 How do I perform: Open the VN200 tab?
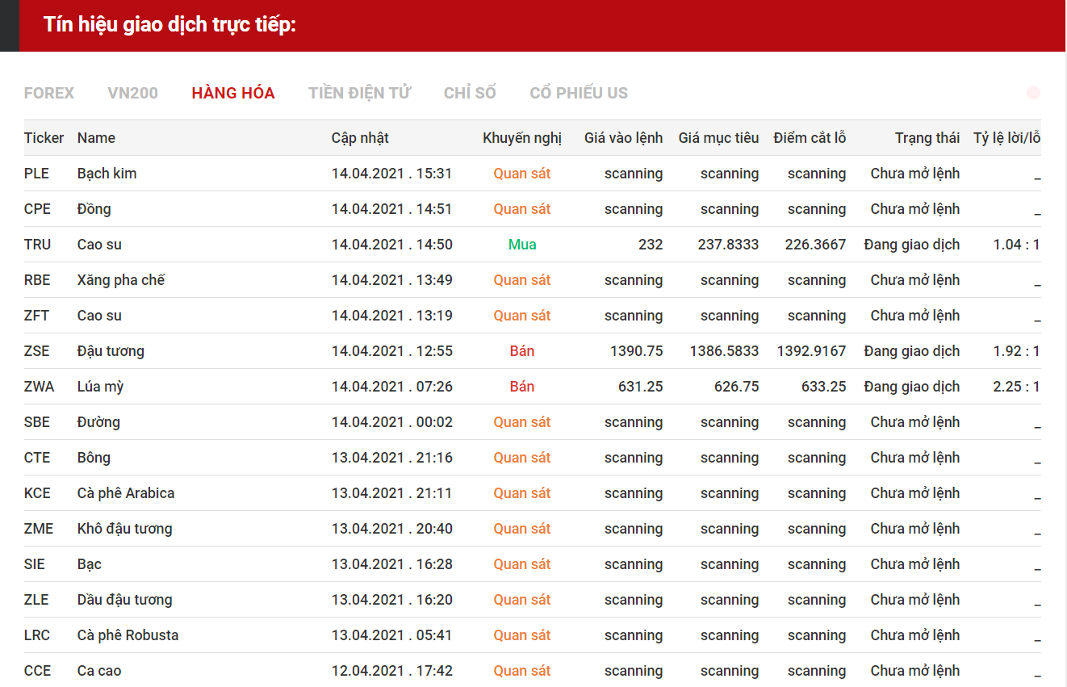point(132,93)
